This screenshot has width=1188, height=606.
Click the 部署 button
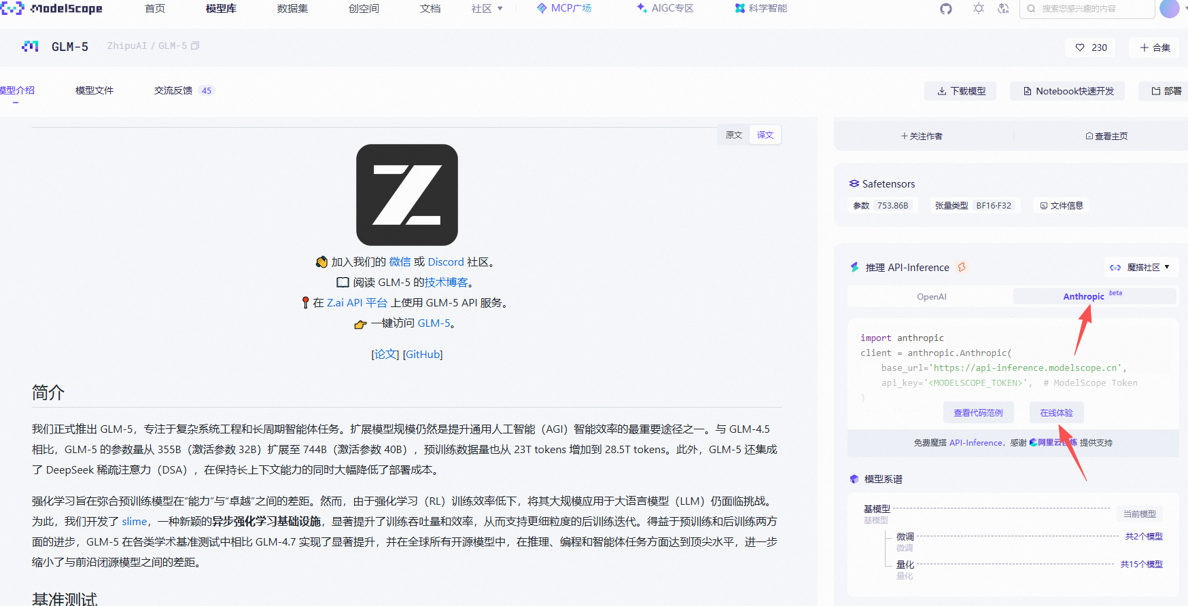tap(1165, 91)
